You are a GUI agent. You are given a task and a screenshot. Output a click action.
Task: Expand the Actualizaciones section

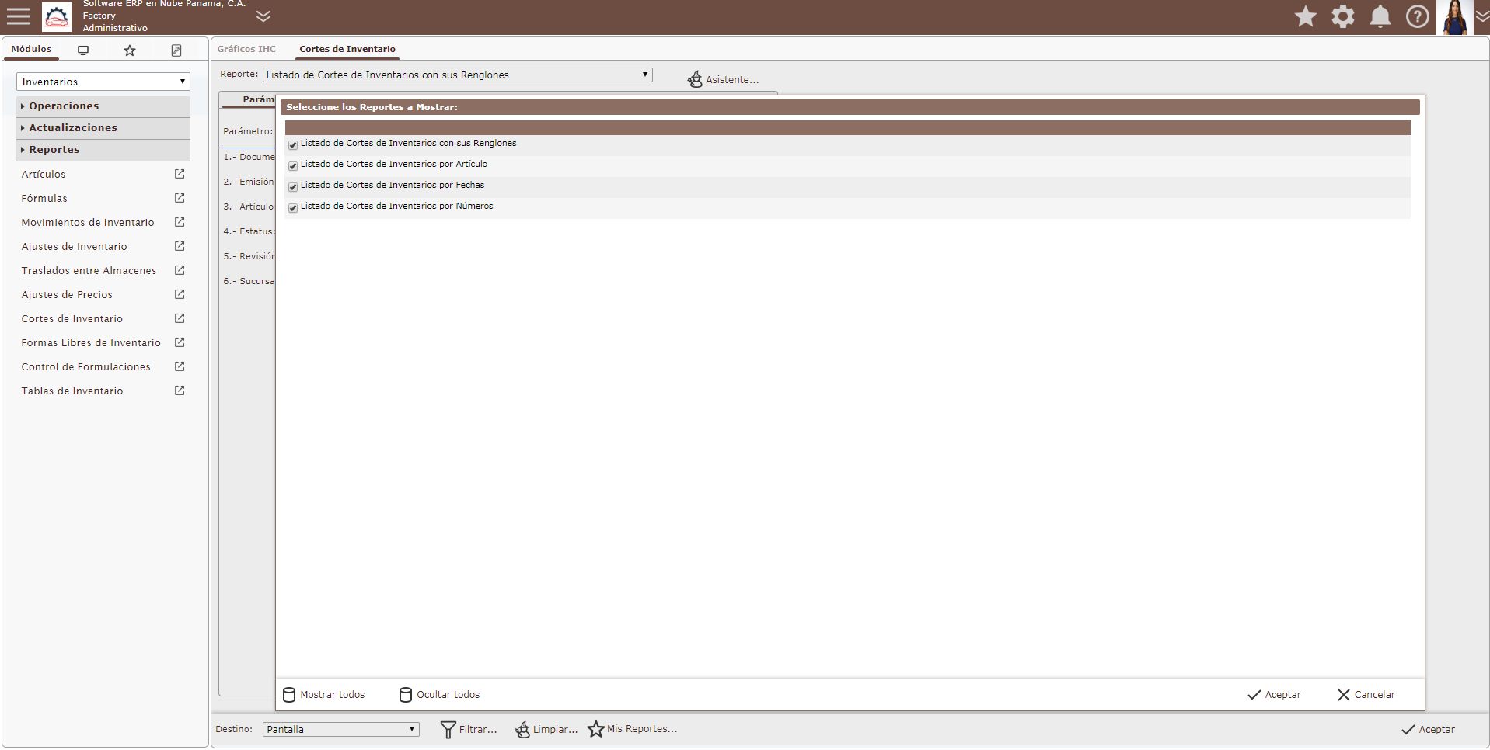point(103,127)
